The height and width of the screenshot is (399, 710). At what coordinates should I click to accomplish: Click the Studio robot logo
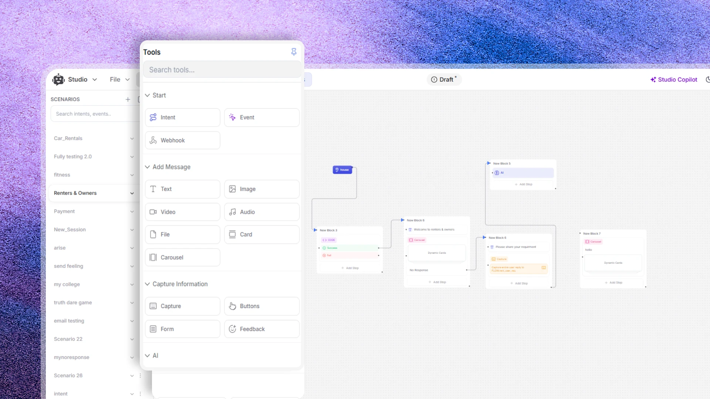point(58,79)
